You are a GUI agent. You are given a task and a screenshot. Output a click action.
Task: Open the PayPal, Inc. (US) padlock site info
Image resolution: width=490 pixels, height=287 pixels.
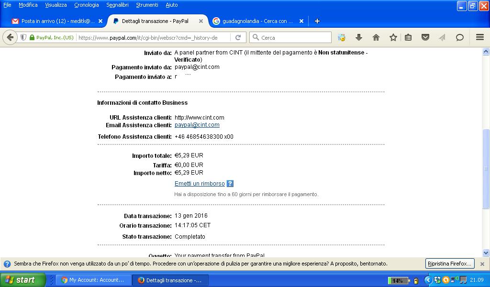pos(52,37)
